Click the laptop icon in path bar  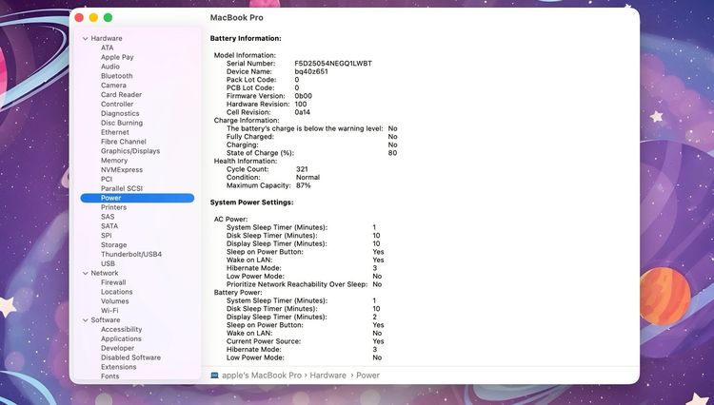click(x=214, y=376)
